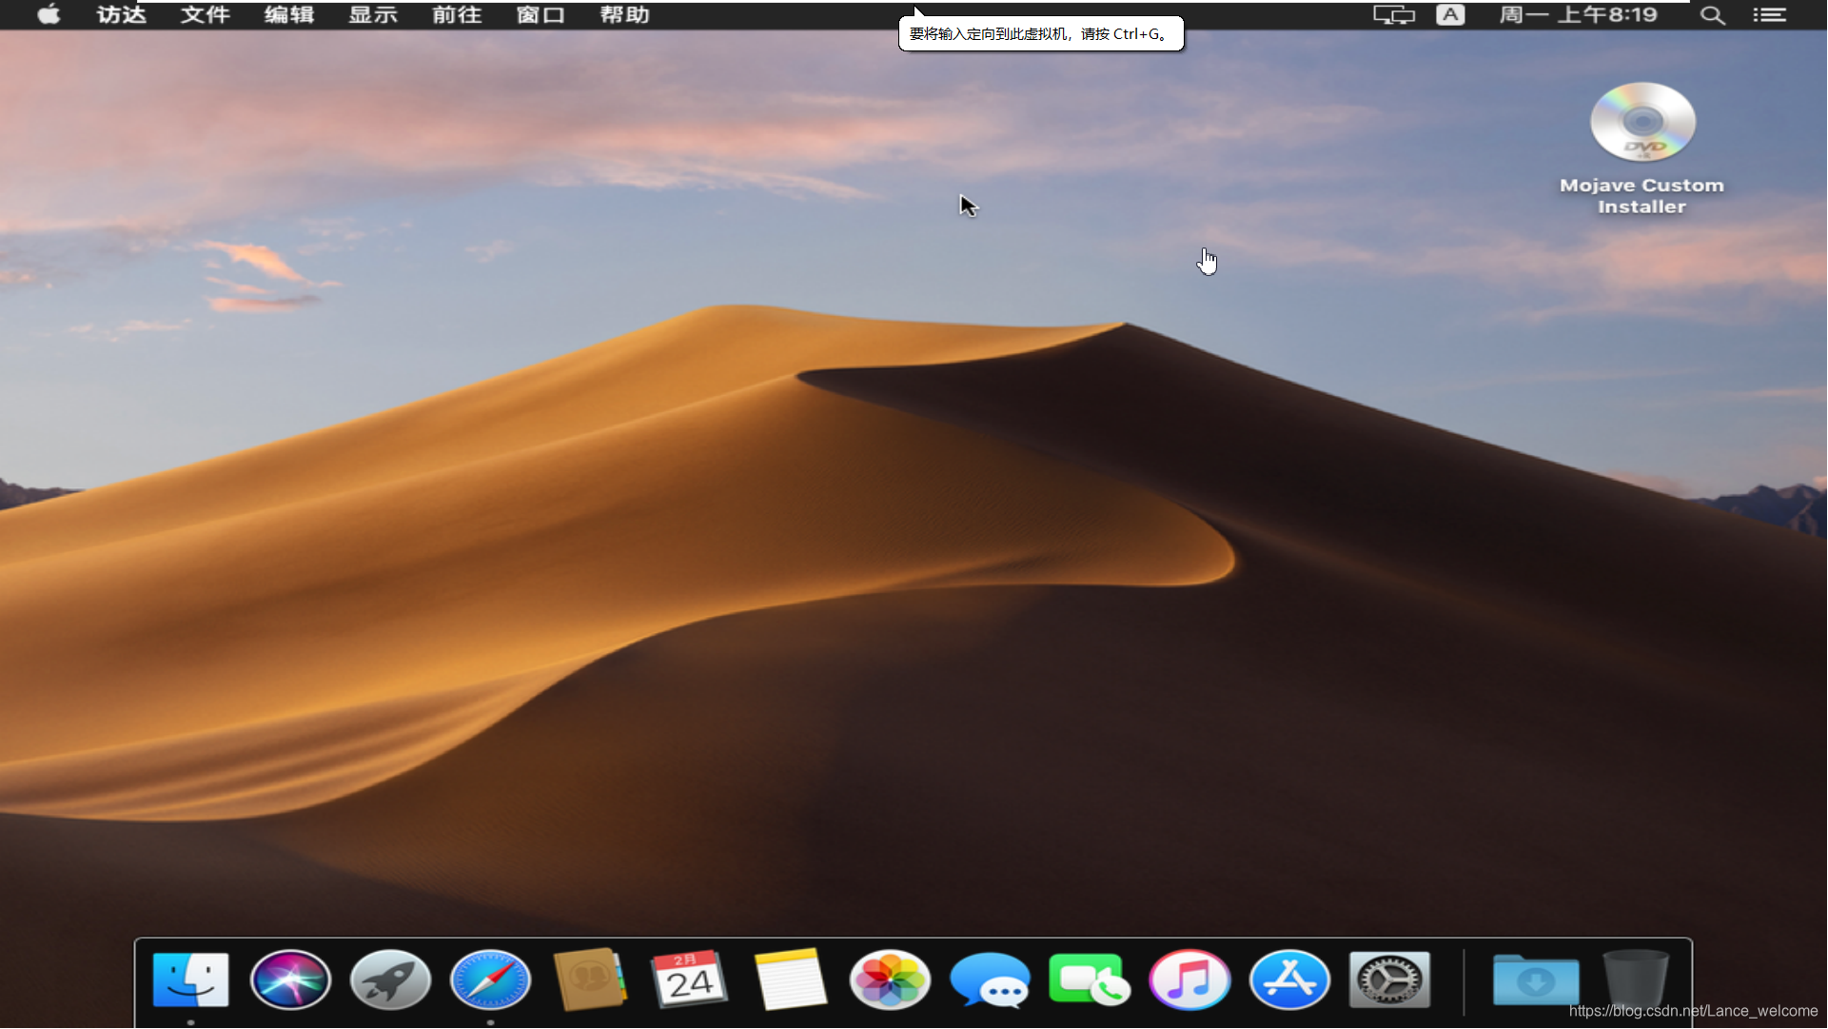Open the Contacts app icon
The height and width of the screenshot is (1029, 1828).
click(590, 980)
